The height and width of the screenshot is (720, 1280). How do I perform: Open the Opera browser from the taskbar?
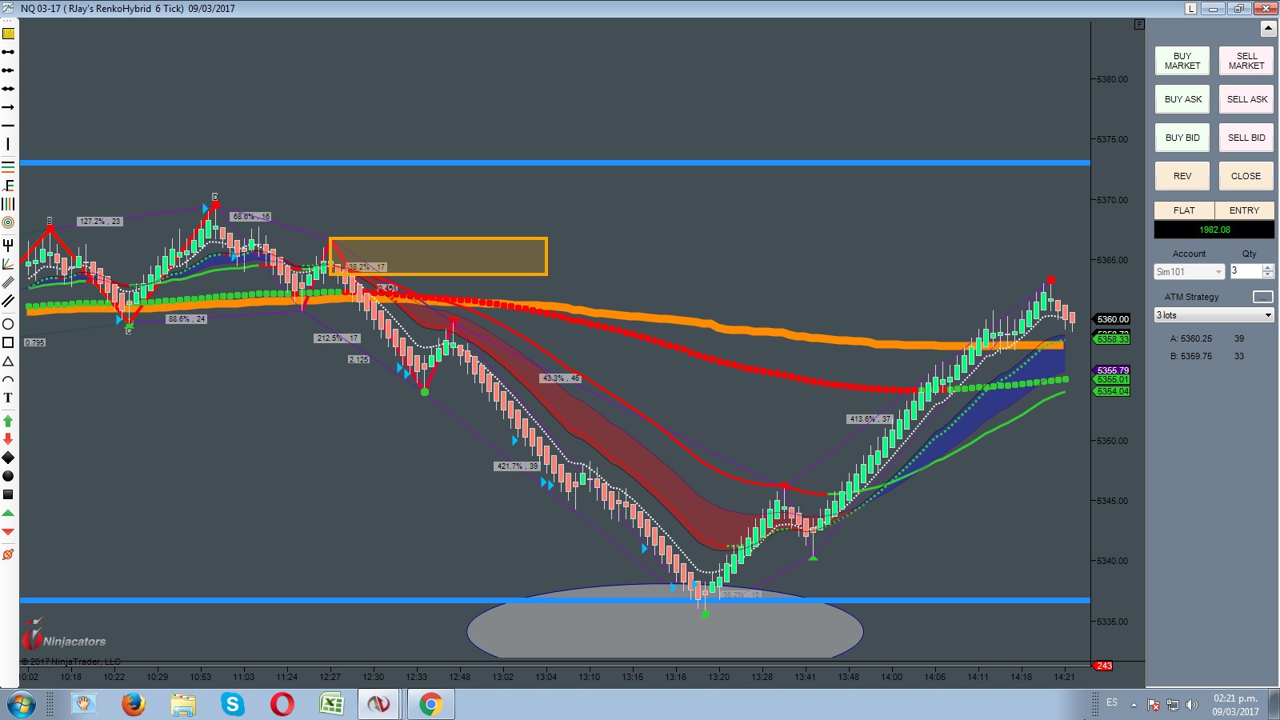click(x=282, y=705)
